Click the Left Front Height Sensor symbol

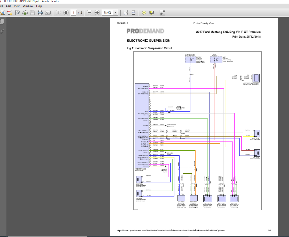coord(256,78)
